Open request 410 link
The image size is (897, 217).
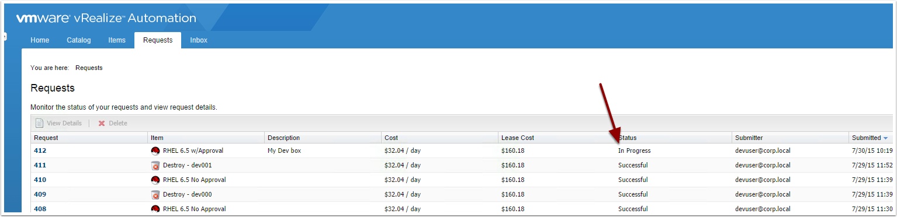click(40, 180)
